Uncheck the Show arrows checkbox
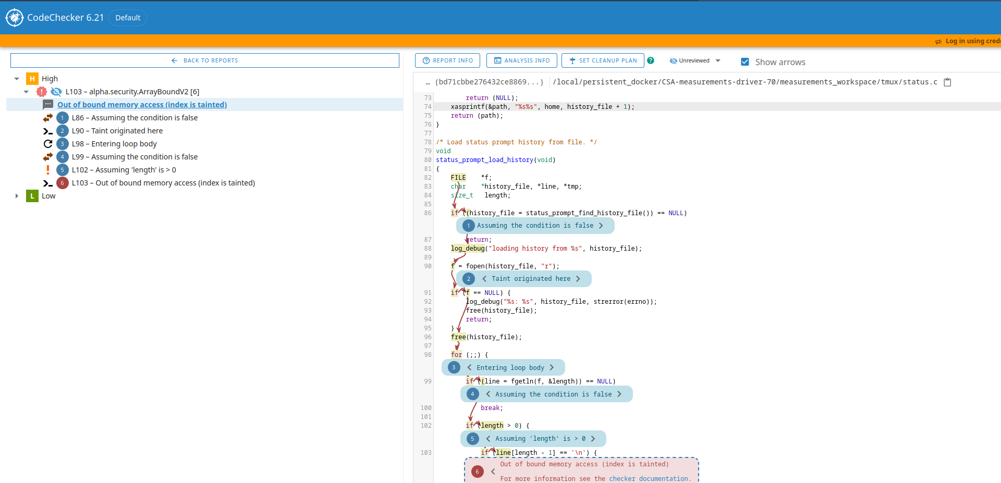Viewport: 1001px width, 483px height. 745,62
